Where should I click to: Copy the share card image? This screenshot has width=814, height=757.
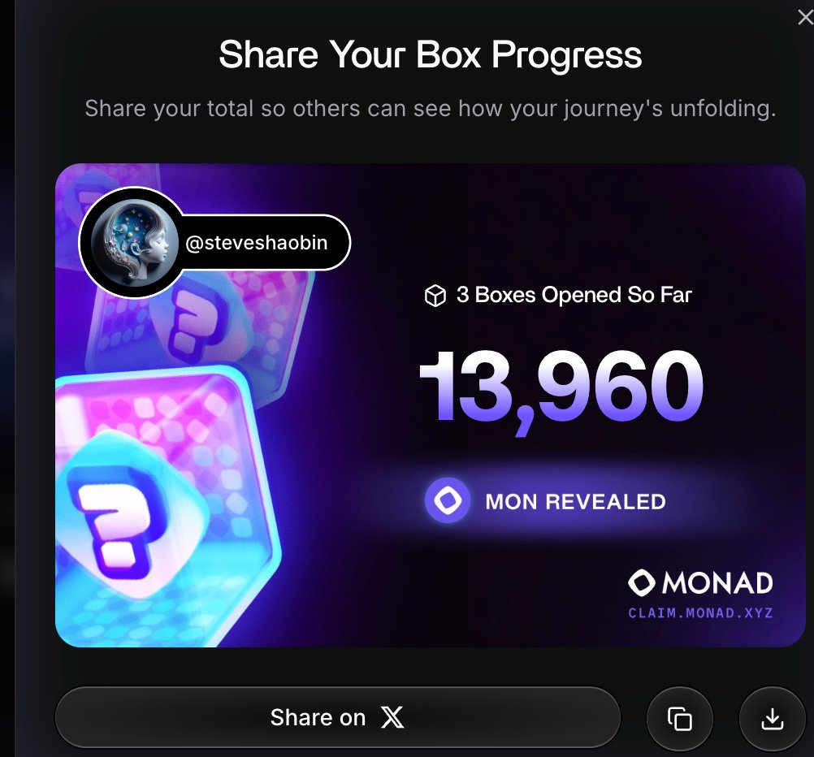[x=679, y=719]
